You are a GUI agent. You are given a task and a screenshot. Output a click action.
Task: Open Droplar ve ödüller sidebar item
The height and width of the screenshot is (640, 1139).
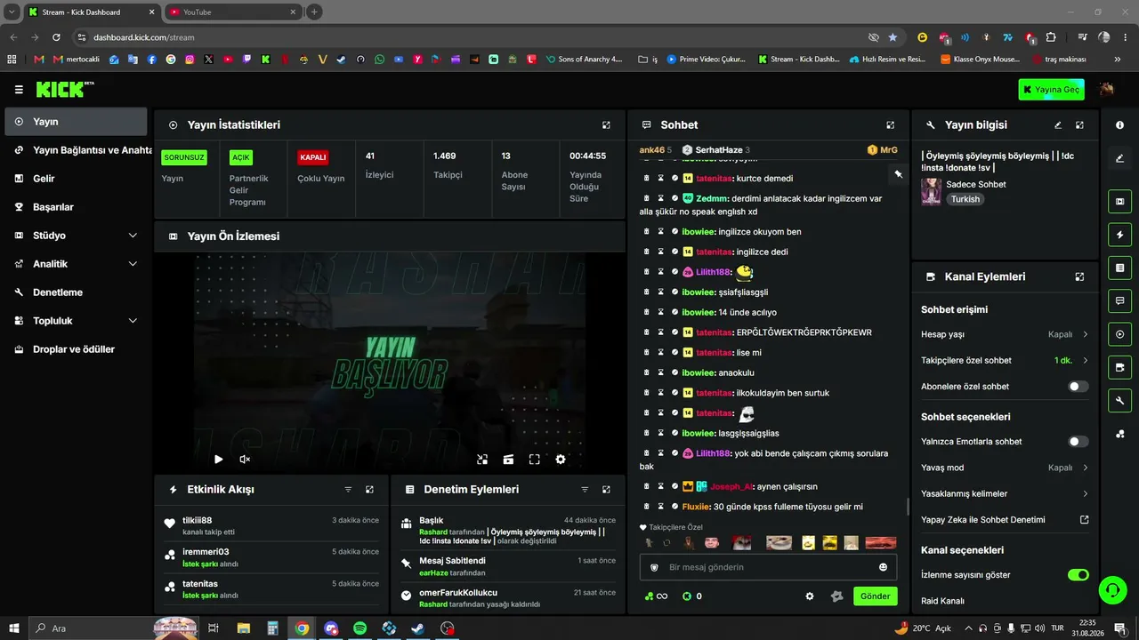click(x=76, y=349)
